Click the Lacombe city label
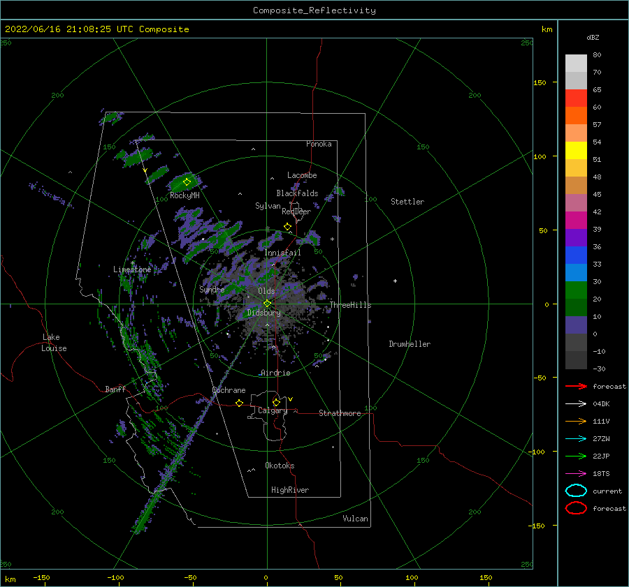This screenshot has width=629, height=587. tap(302, 175)
